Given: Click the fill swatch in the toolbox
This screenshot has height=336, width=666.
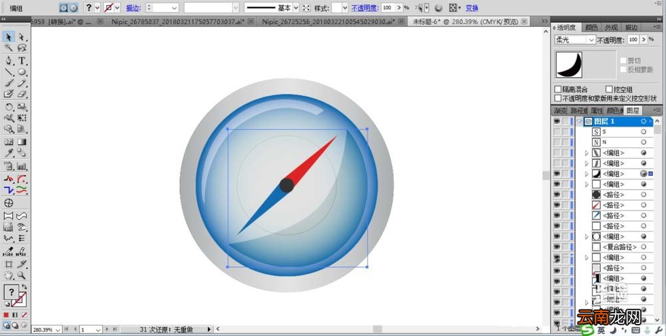Looking at the screenshot, I should tap(11, 292).
